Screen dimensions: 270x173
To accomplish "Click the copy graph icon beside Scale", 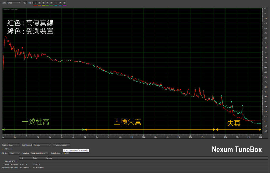I will (25, 3).
